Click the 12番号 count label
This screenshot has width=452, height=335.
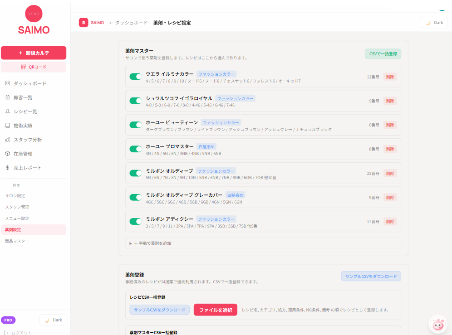pyautogui.click(x=373, y=77)
